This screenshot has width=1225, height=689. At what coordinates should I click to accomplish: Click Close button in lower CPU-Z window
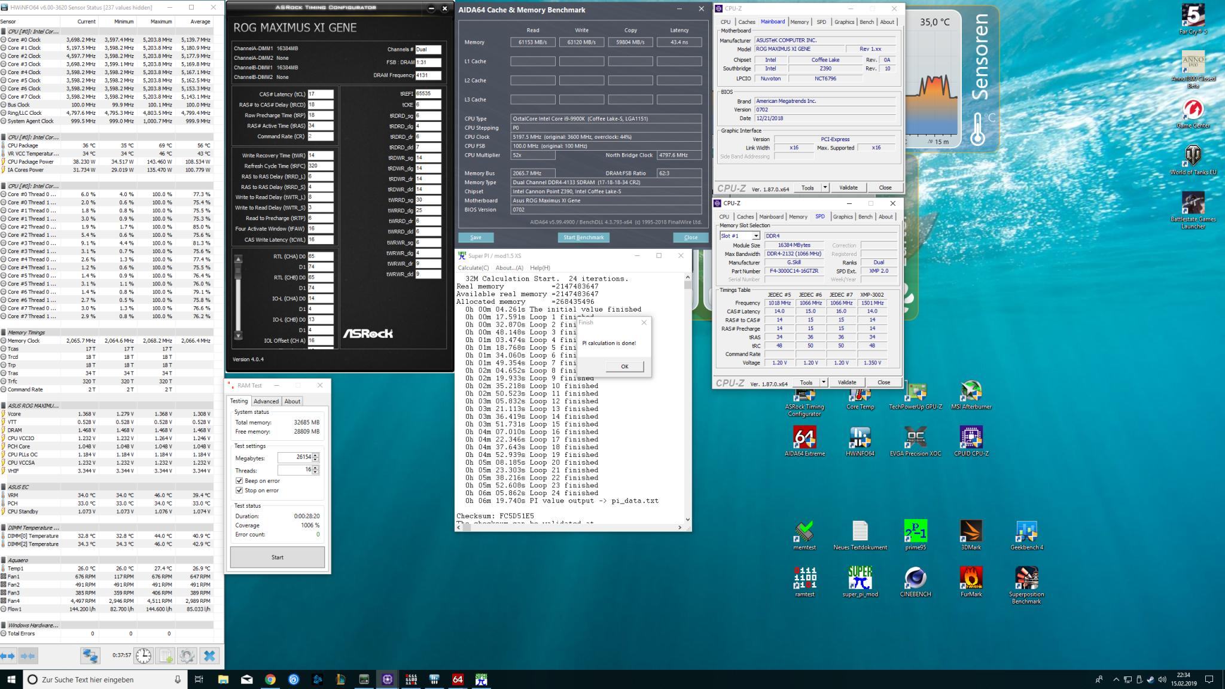883,382
